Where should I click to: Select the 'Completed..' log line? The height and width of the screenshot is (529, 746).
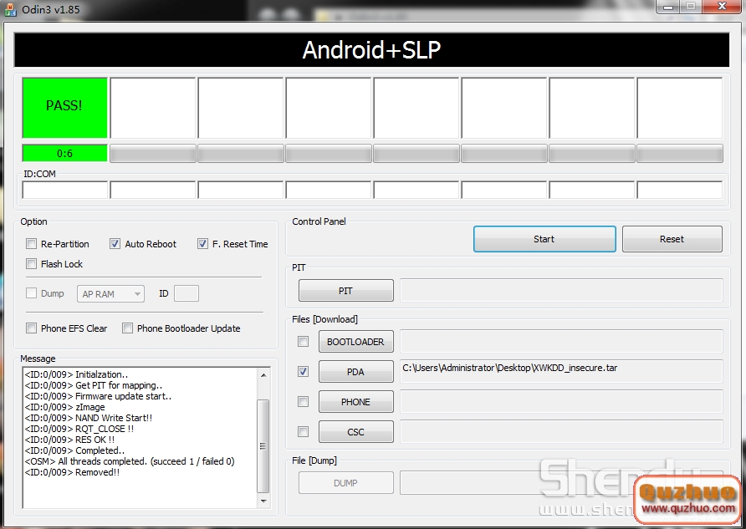(x=74, y=450)
